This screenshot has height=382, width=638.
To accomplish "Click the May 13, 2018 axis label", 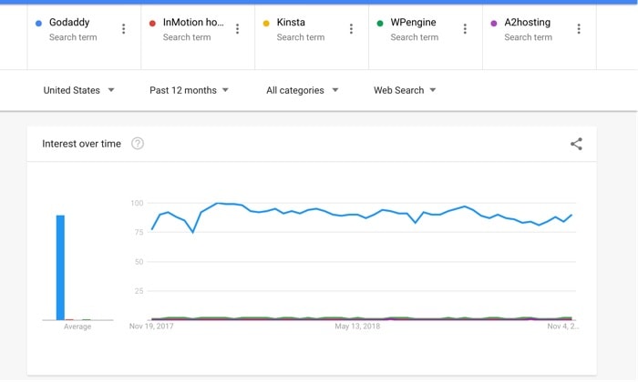I will pos(357,326).
